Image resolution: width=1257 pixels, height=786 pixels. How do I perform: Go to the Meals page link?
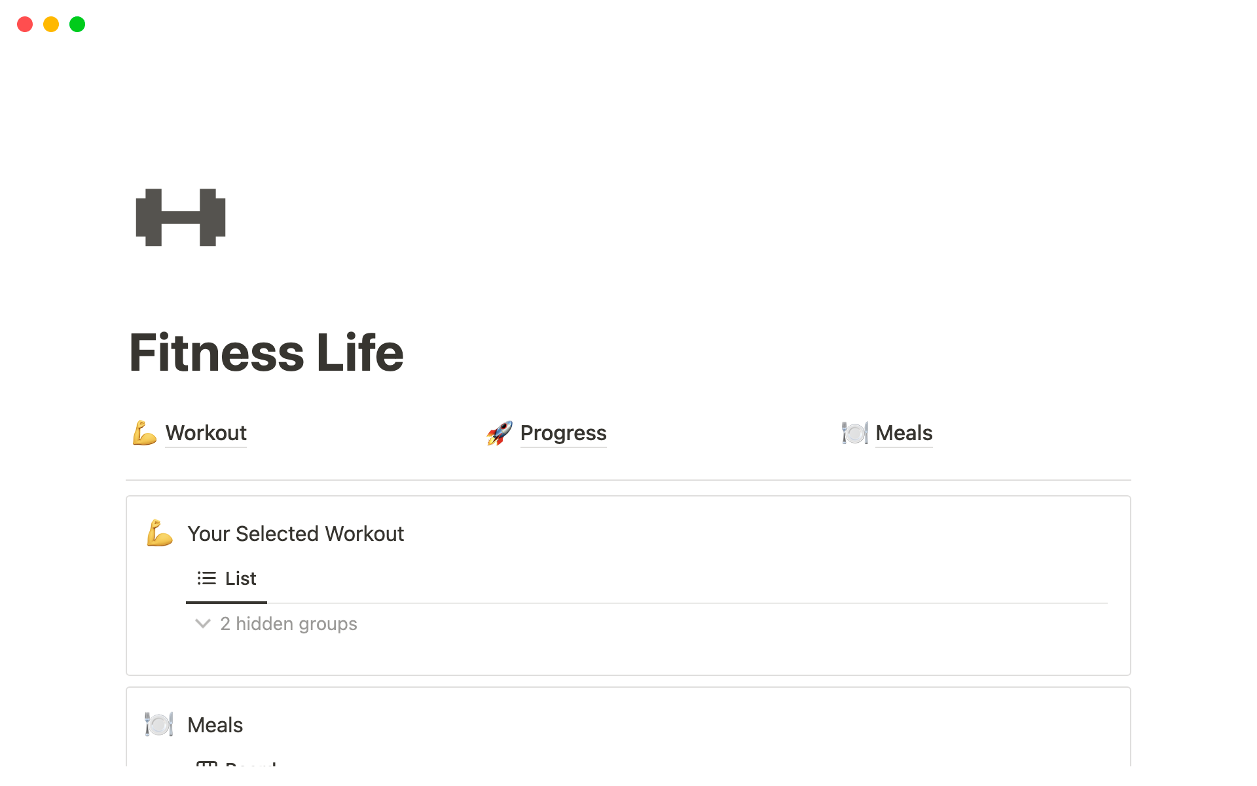tap(903, 433)
